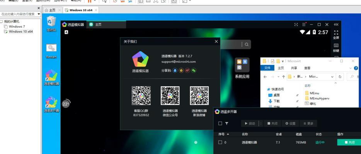
Task: Select 桌面 in Explorer quick access
Action: [x=274, y=95]
